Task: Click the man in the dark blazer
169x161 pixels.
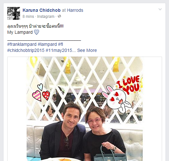Action: click(x=63, y=132)
